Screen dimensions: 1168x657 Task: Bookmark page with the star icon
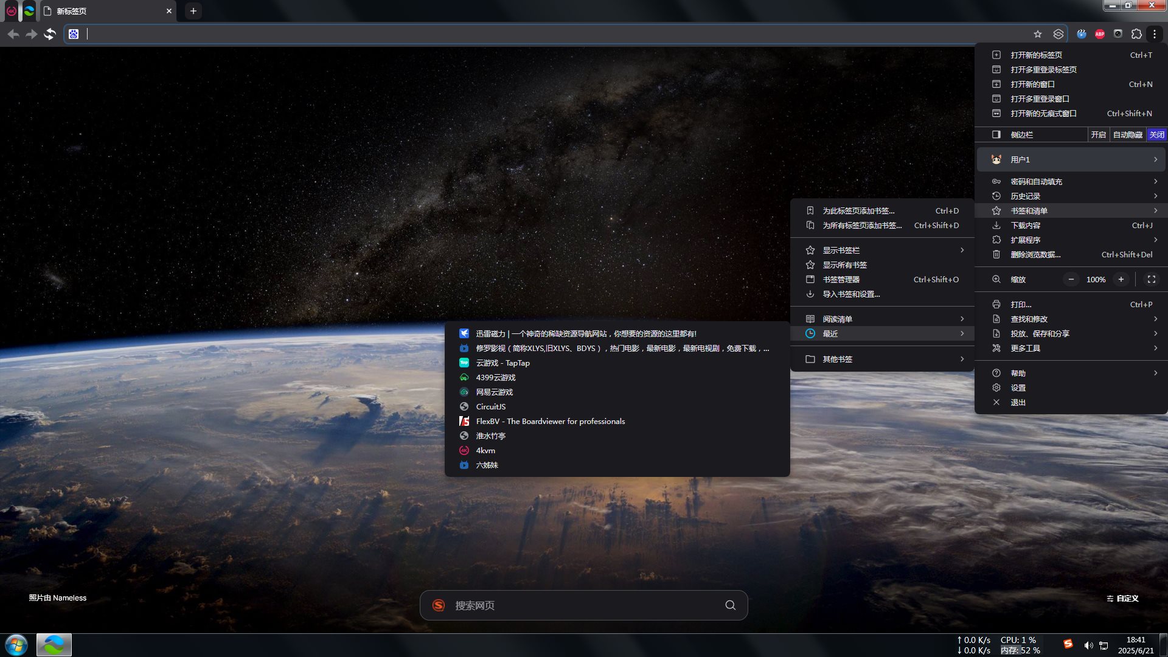(1038, 34)
